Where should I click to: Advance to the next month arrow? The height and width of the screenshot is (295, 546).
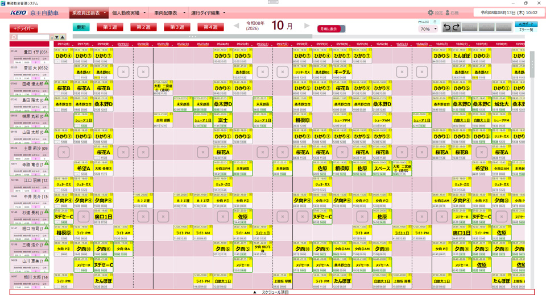307,26
